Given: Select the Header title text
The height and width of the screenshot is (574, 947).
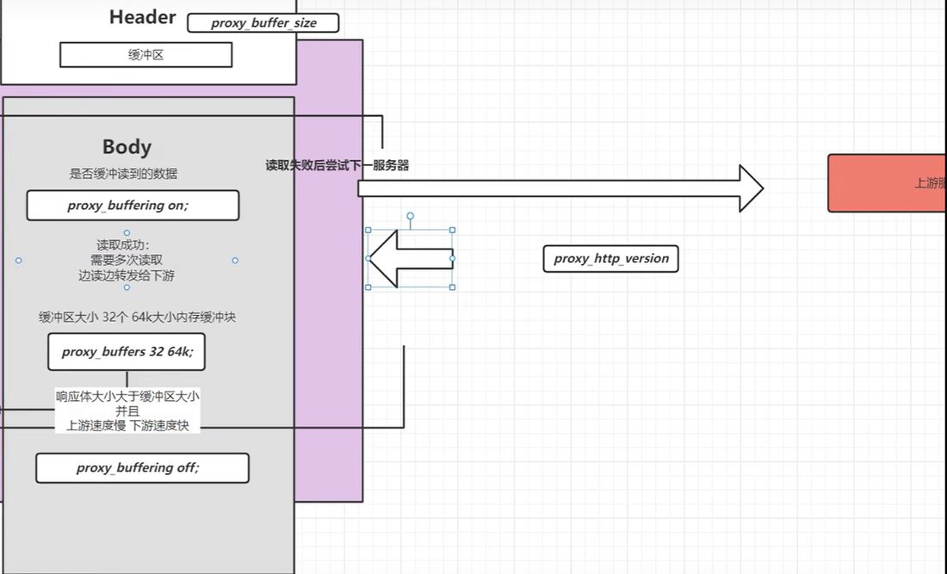Looking at the screenshot, I should [143, 17].
